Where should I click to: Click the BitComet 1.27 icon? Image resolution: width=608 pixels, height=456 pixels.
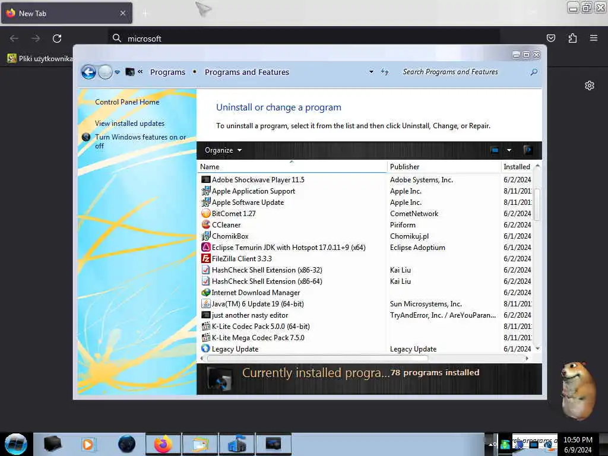(205, 213)
